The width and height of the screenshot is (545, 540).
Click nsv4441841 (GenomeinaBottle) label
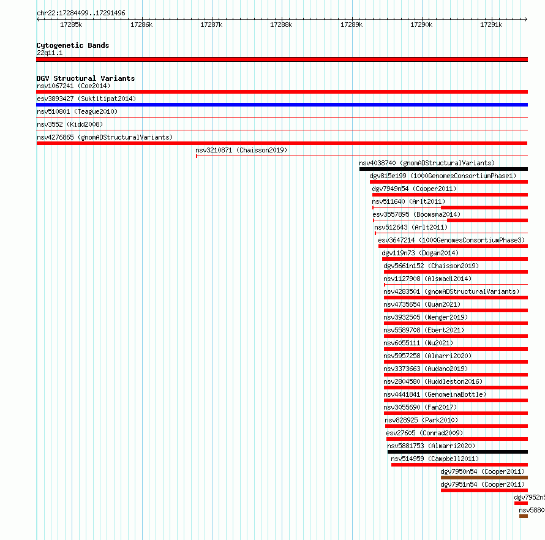(x=435, y=394)
